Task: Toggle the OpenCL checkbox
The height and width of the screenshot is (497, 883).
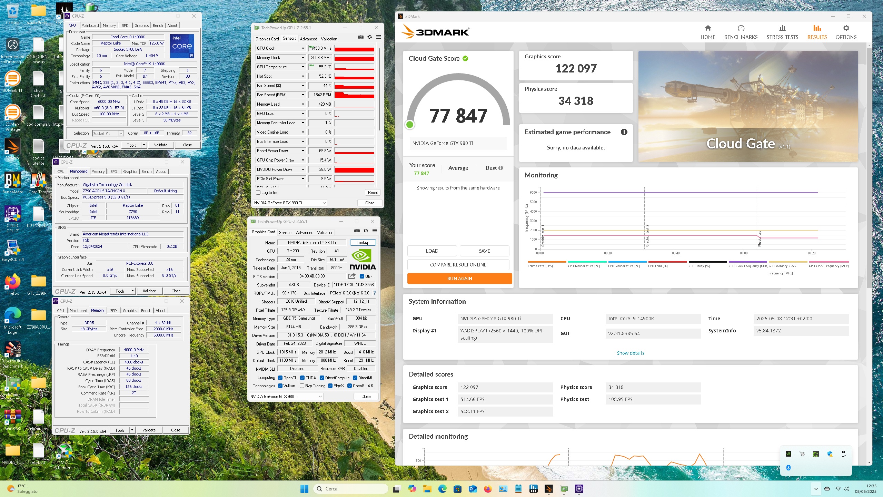Action: pos(280,378)
